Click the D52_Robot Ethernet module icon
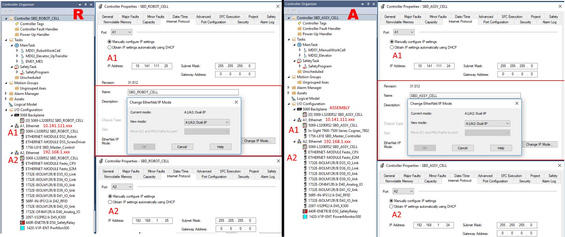The image size is (565, 237). (22, 137)
